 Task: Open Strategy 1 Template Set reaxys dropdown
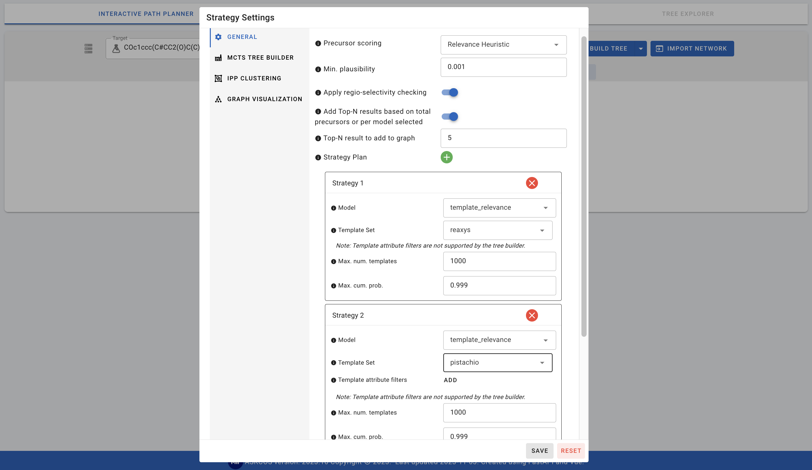pos(497,230)
